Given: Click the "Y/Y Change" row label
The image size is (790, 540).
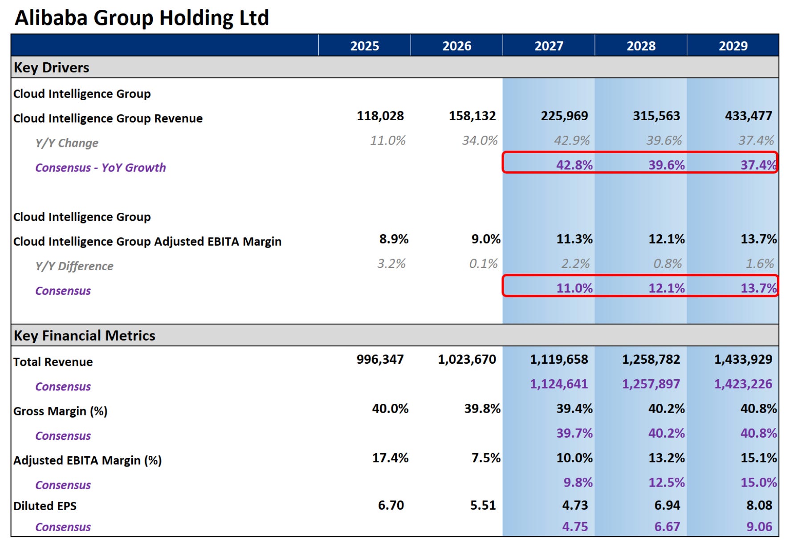Looking at the screenshot, I should pyautogui.click(x=67, y=143).
